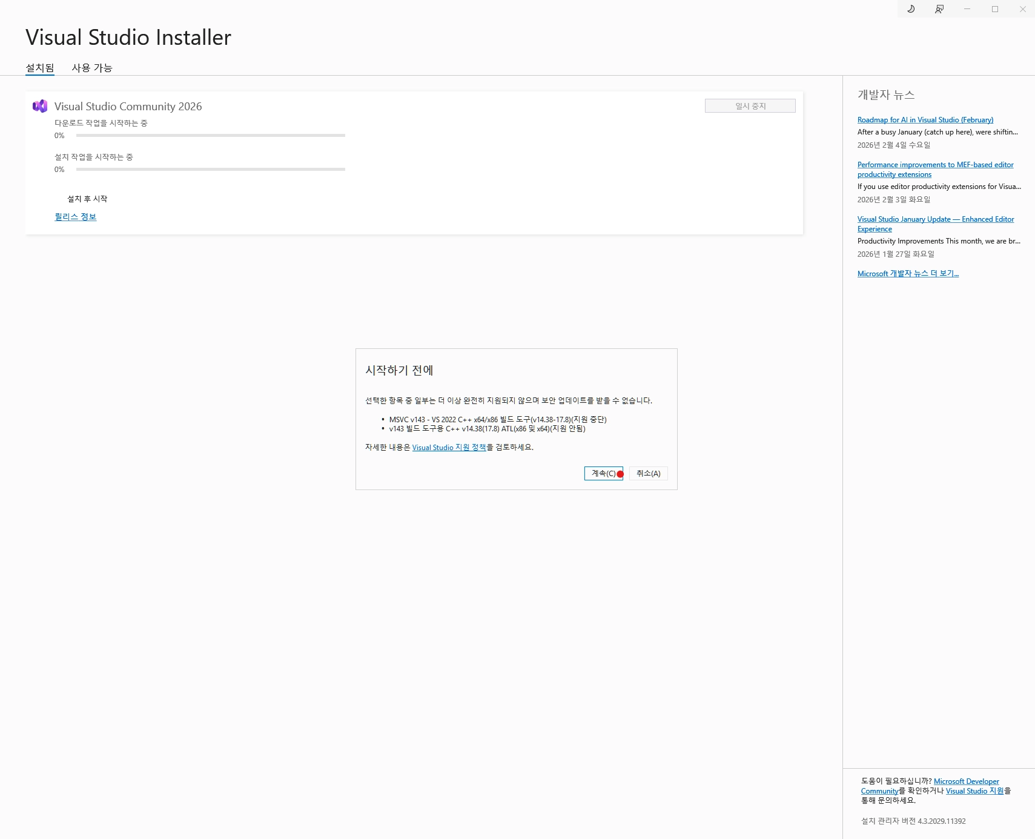Screen dimensions: 1035x839
Task: Click the 'After a busy January' news summary
Action: click(937, 132)
